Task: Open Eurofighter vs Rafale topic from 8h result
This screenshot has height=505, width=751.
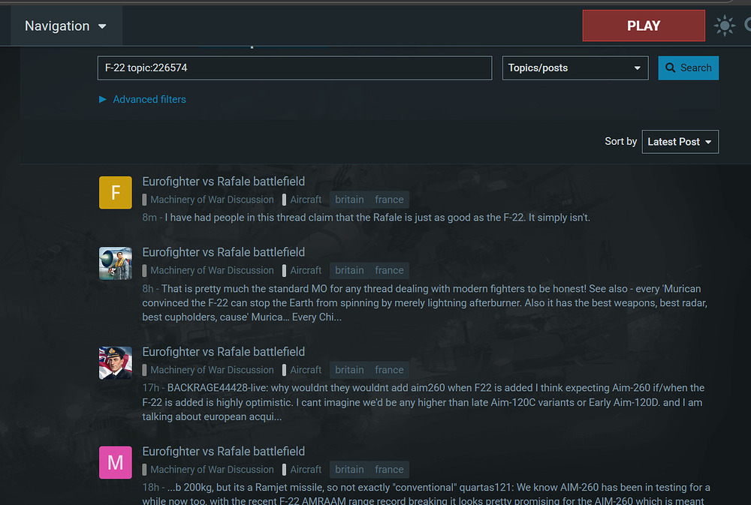Action: point(224,252)
